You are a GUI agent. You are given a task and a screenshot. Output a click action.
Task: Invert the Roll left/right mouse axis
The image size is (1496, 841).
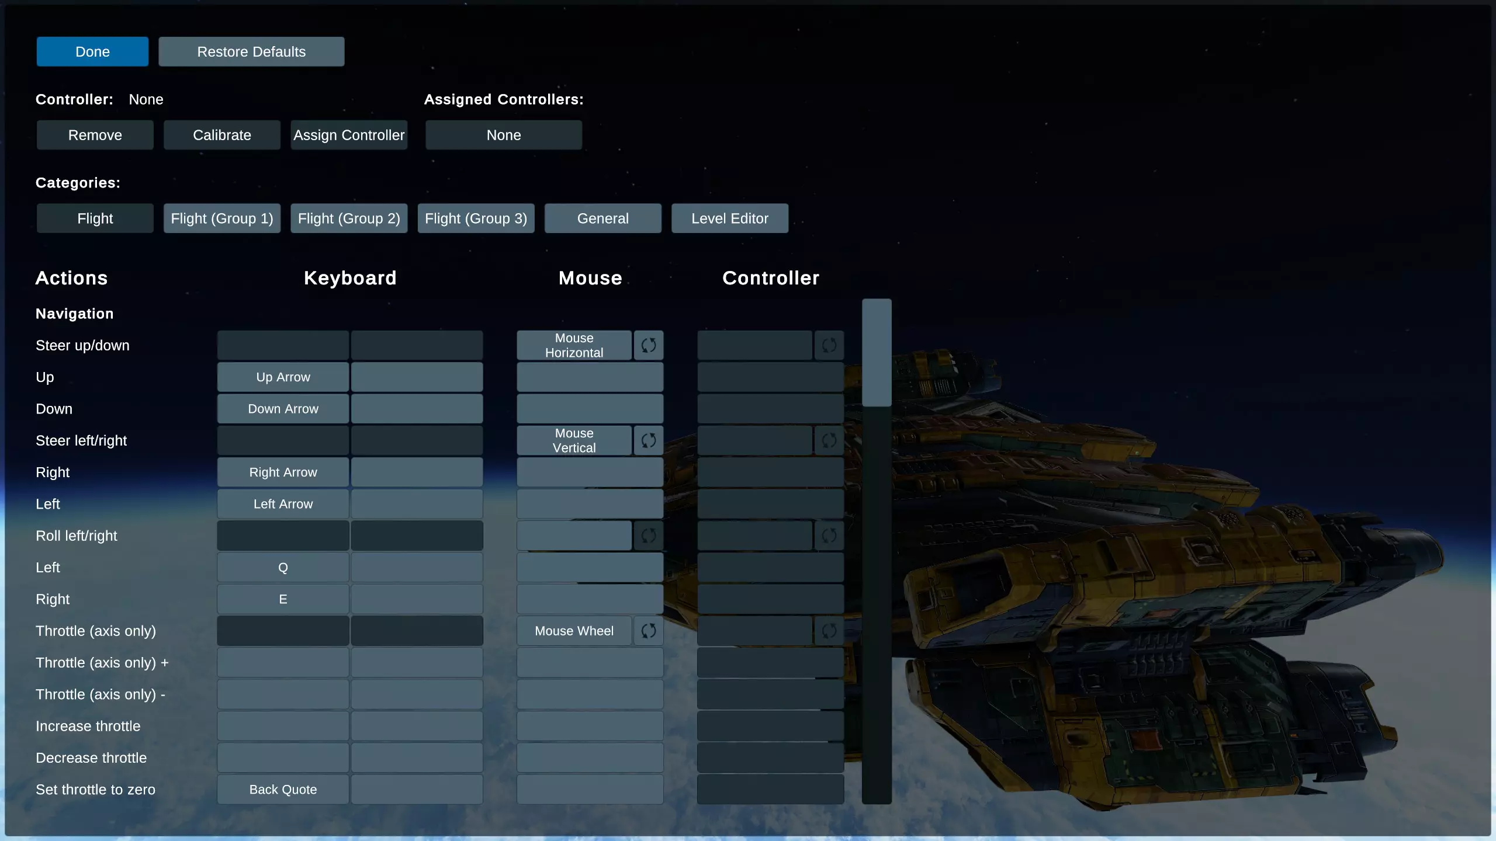click(648, 536)
